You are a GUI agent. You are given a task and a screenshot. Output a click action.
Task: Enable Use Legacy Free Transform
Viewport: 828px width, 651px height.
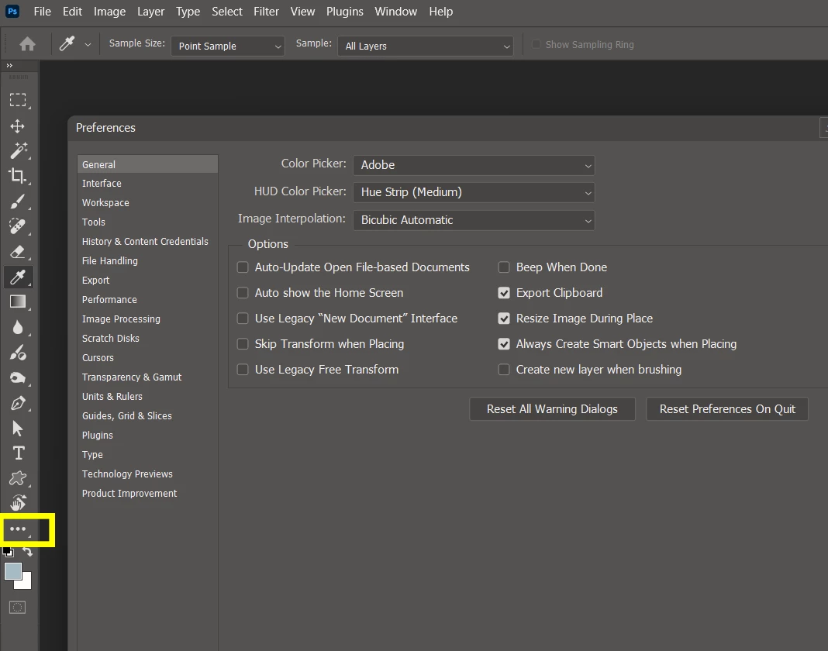(243, 370)
